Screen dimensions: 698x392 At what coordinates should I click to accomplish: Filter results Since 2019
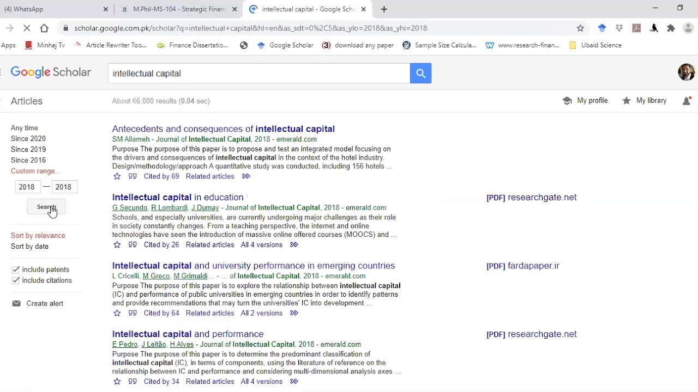28,149
